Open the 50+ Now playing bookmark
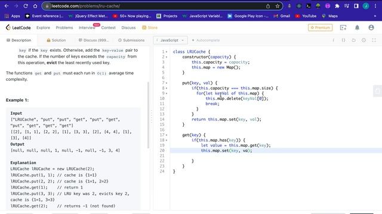382x214 pixels. 132,16
